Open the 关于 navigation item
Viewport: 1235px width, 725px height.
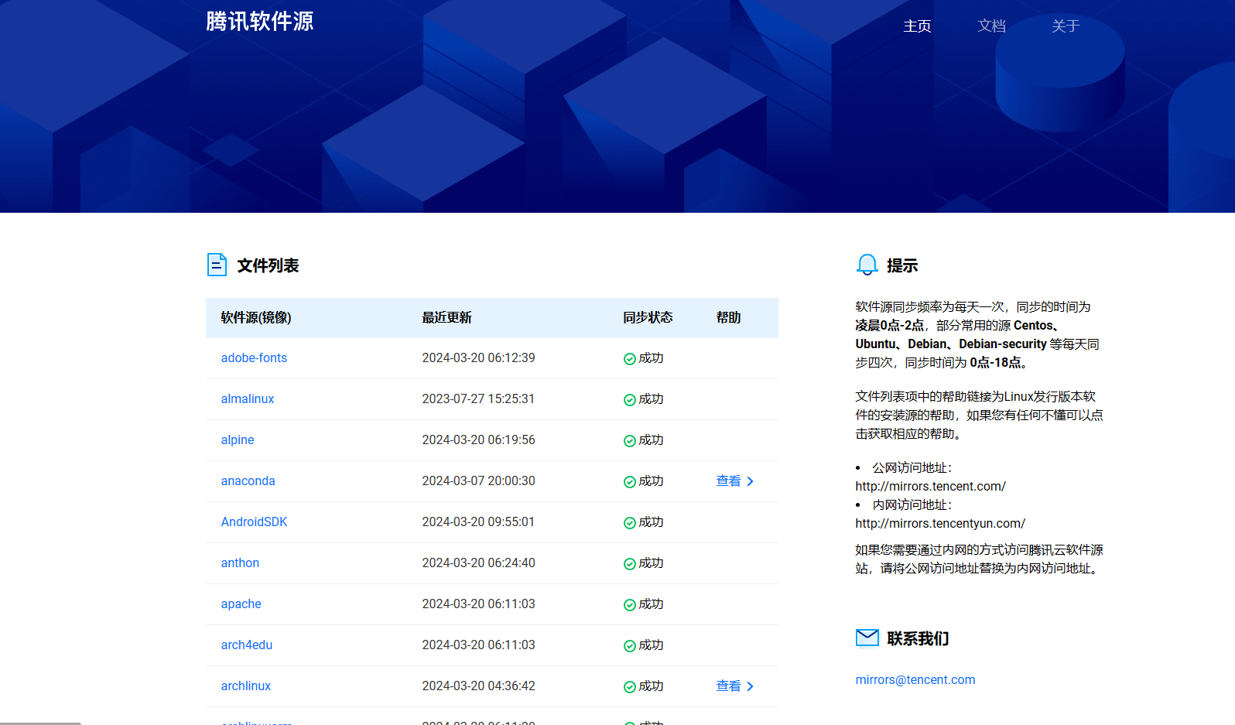coord(1066,26)
